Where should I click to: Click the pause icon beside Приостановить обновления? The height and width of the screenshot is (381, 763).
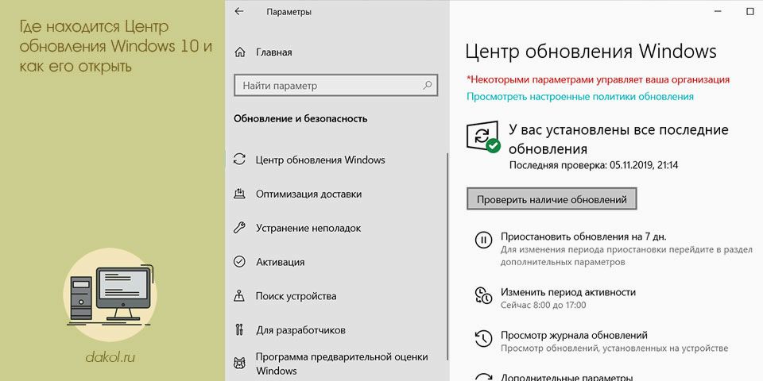[484, 240]
